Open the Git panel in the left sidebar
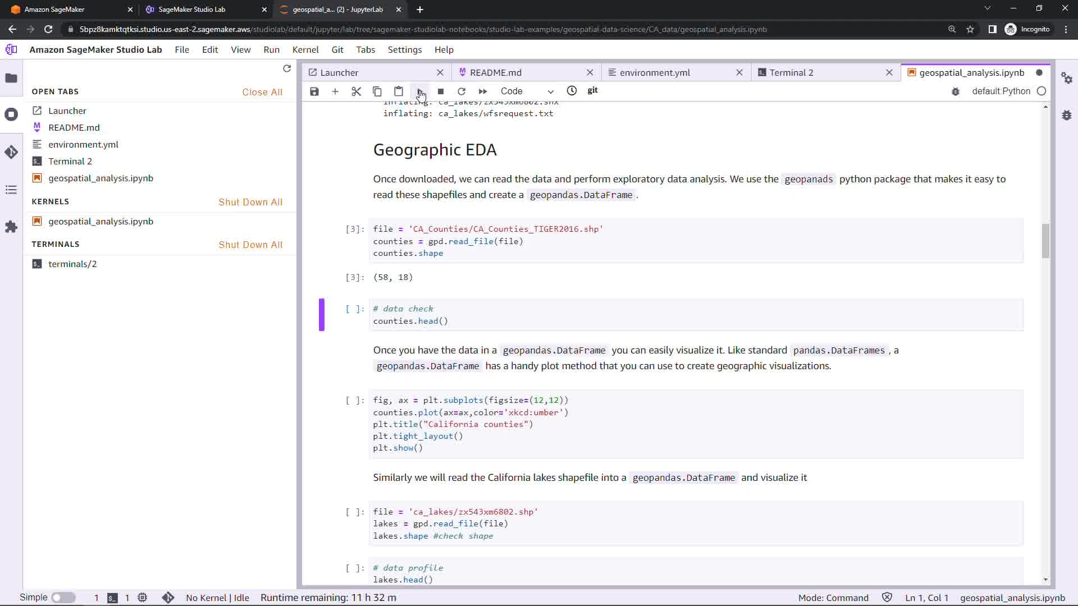1078x606 pixels. click(11, 152)
